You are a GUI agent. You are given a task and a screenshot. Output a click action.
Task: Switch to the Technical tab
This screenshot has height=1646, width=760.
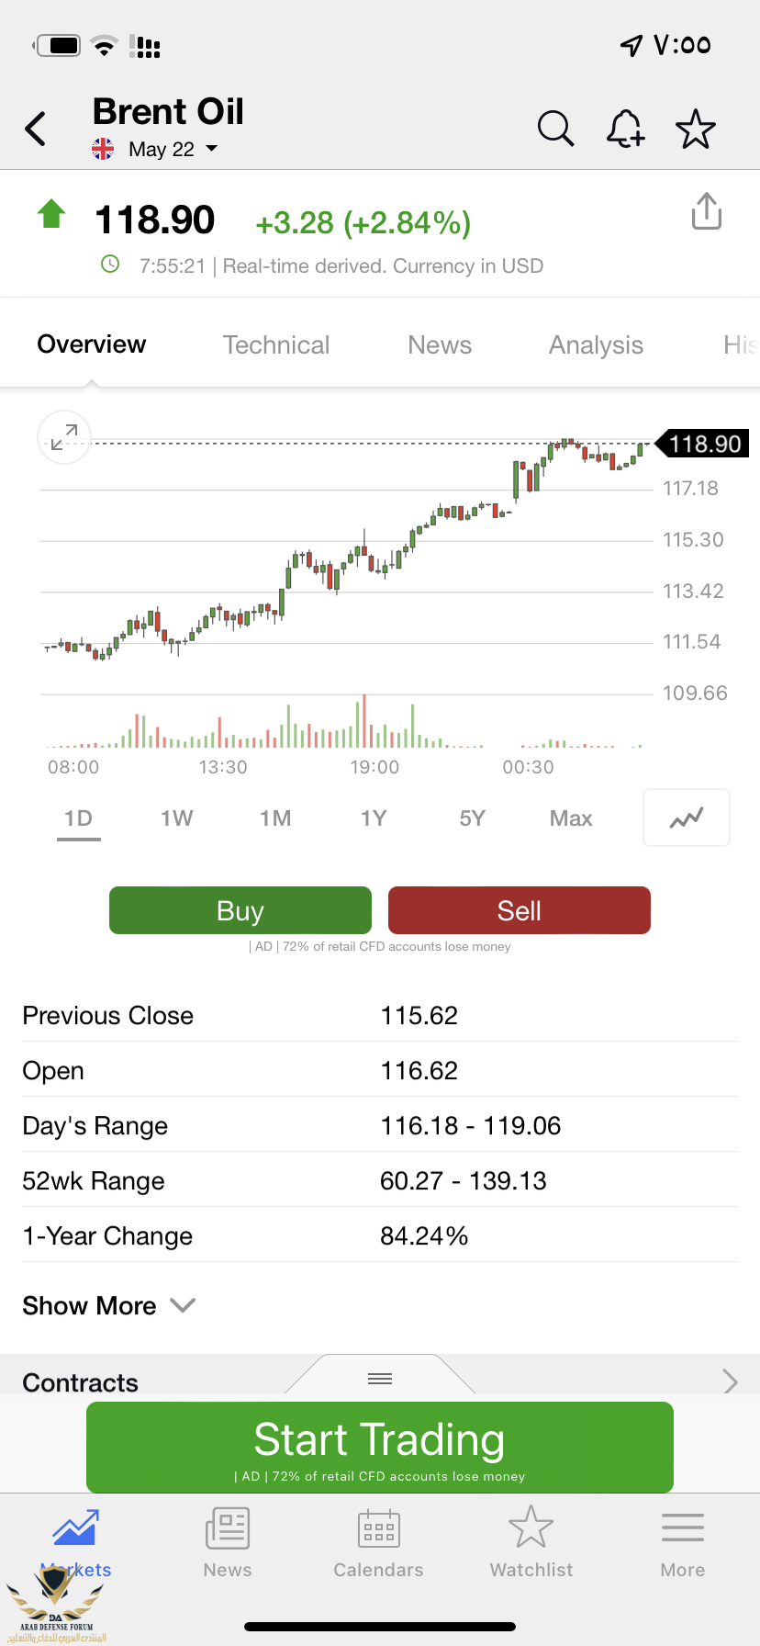coord(275,344)
